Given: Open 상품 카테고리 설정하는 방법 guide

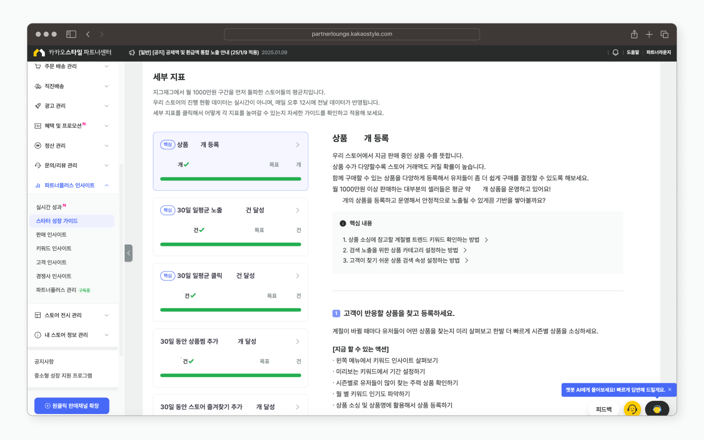Looking at the screenshot, I should pos(404,250).
